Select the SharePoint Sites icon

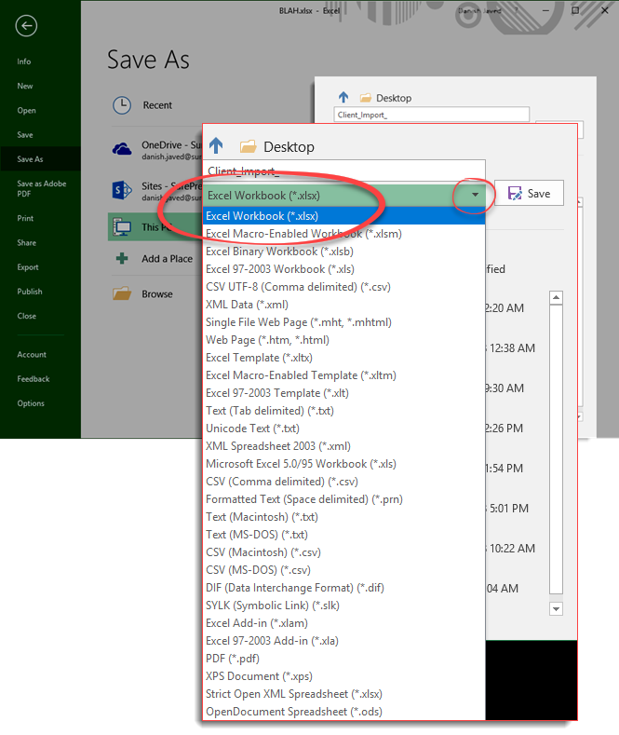(x=121, y=189)
